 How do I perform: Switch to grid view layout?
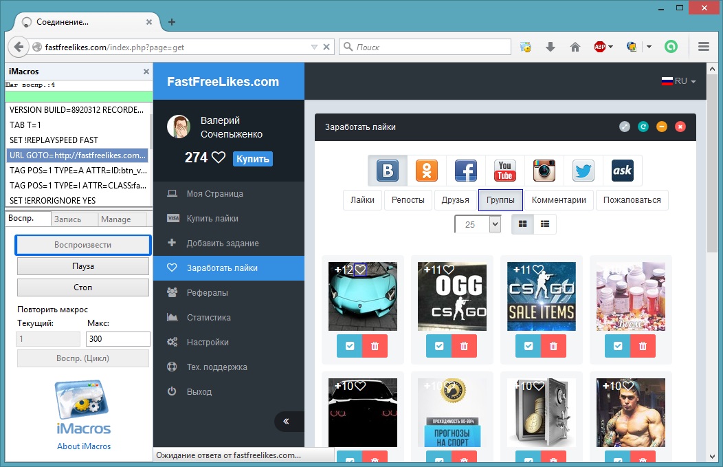tap(522, 224)
